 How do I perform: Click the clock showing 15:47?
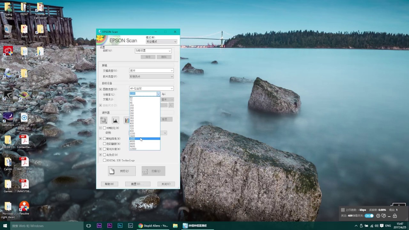pos(400,226)
